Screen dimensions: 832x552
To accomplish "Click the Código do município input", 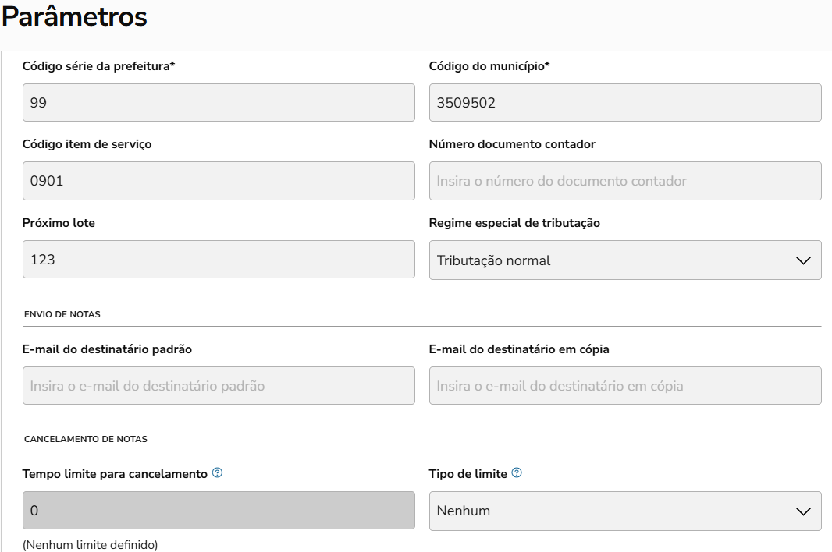I will pyautogui.click(x=624, y=103).
